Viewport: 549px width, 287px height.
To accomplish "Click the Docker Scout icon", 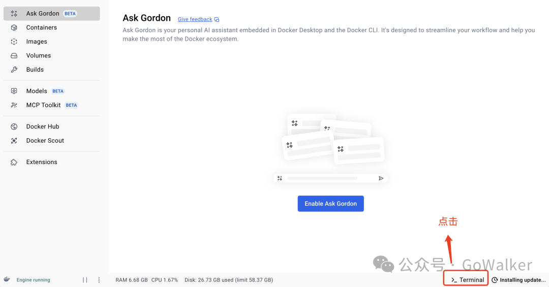I will click(14, 140).
